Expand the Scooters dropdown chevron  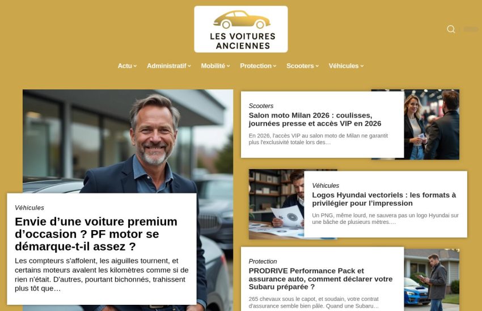pyautogui.click(x=317, y=66)
